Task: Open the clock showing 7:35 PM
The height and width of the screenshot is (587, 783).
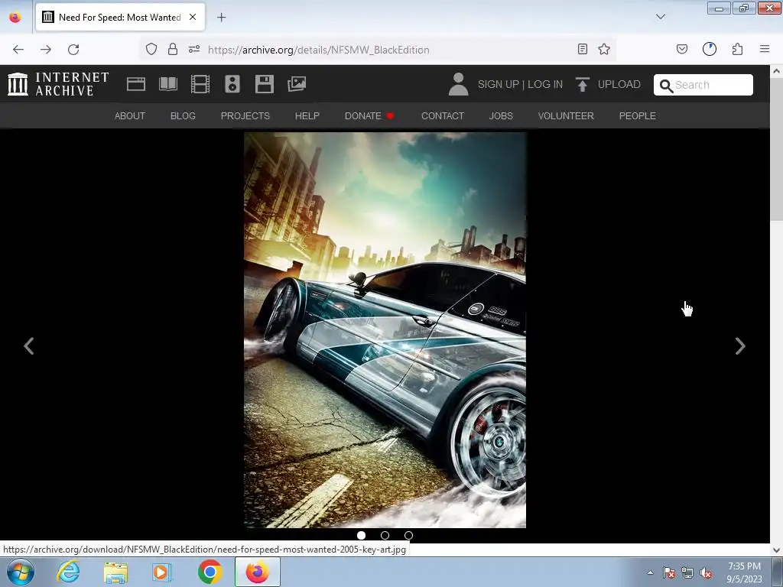Action: pyautogui.click(x=744, y=572)
